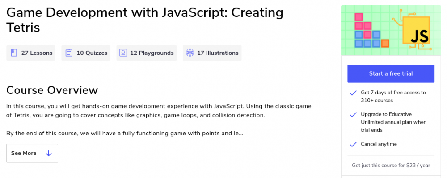Click the book icon beside 27 Lessons
447x178 pixels.
click(14, 53)
